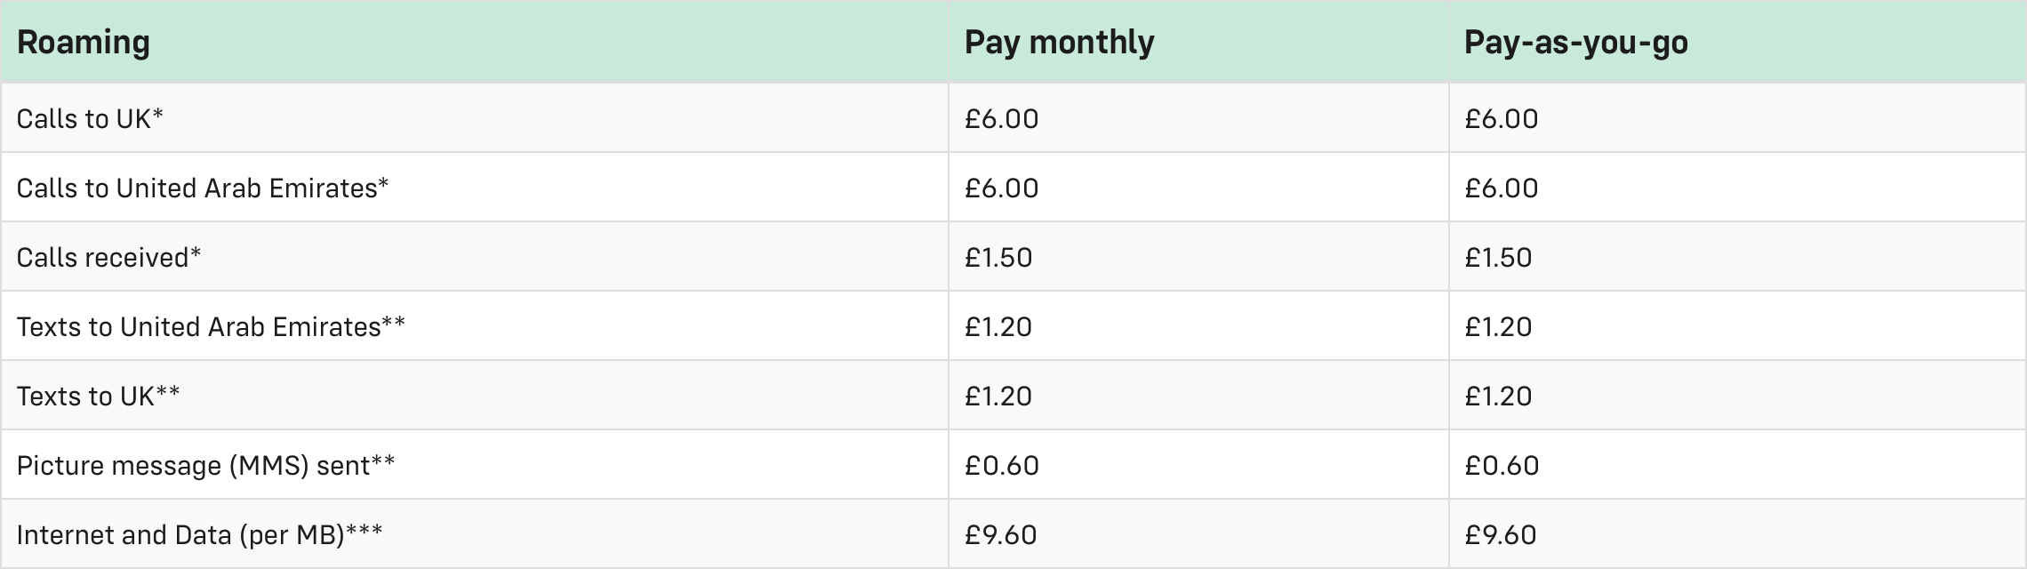Select Pay monthly £9.60 data price
The height and width of the screenshot is (569, 2027).
click(1000, 535)
